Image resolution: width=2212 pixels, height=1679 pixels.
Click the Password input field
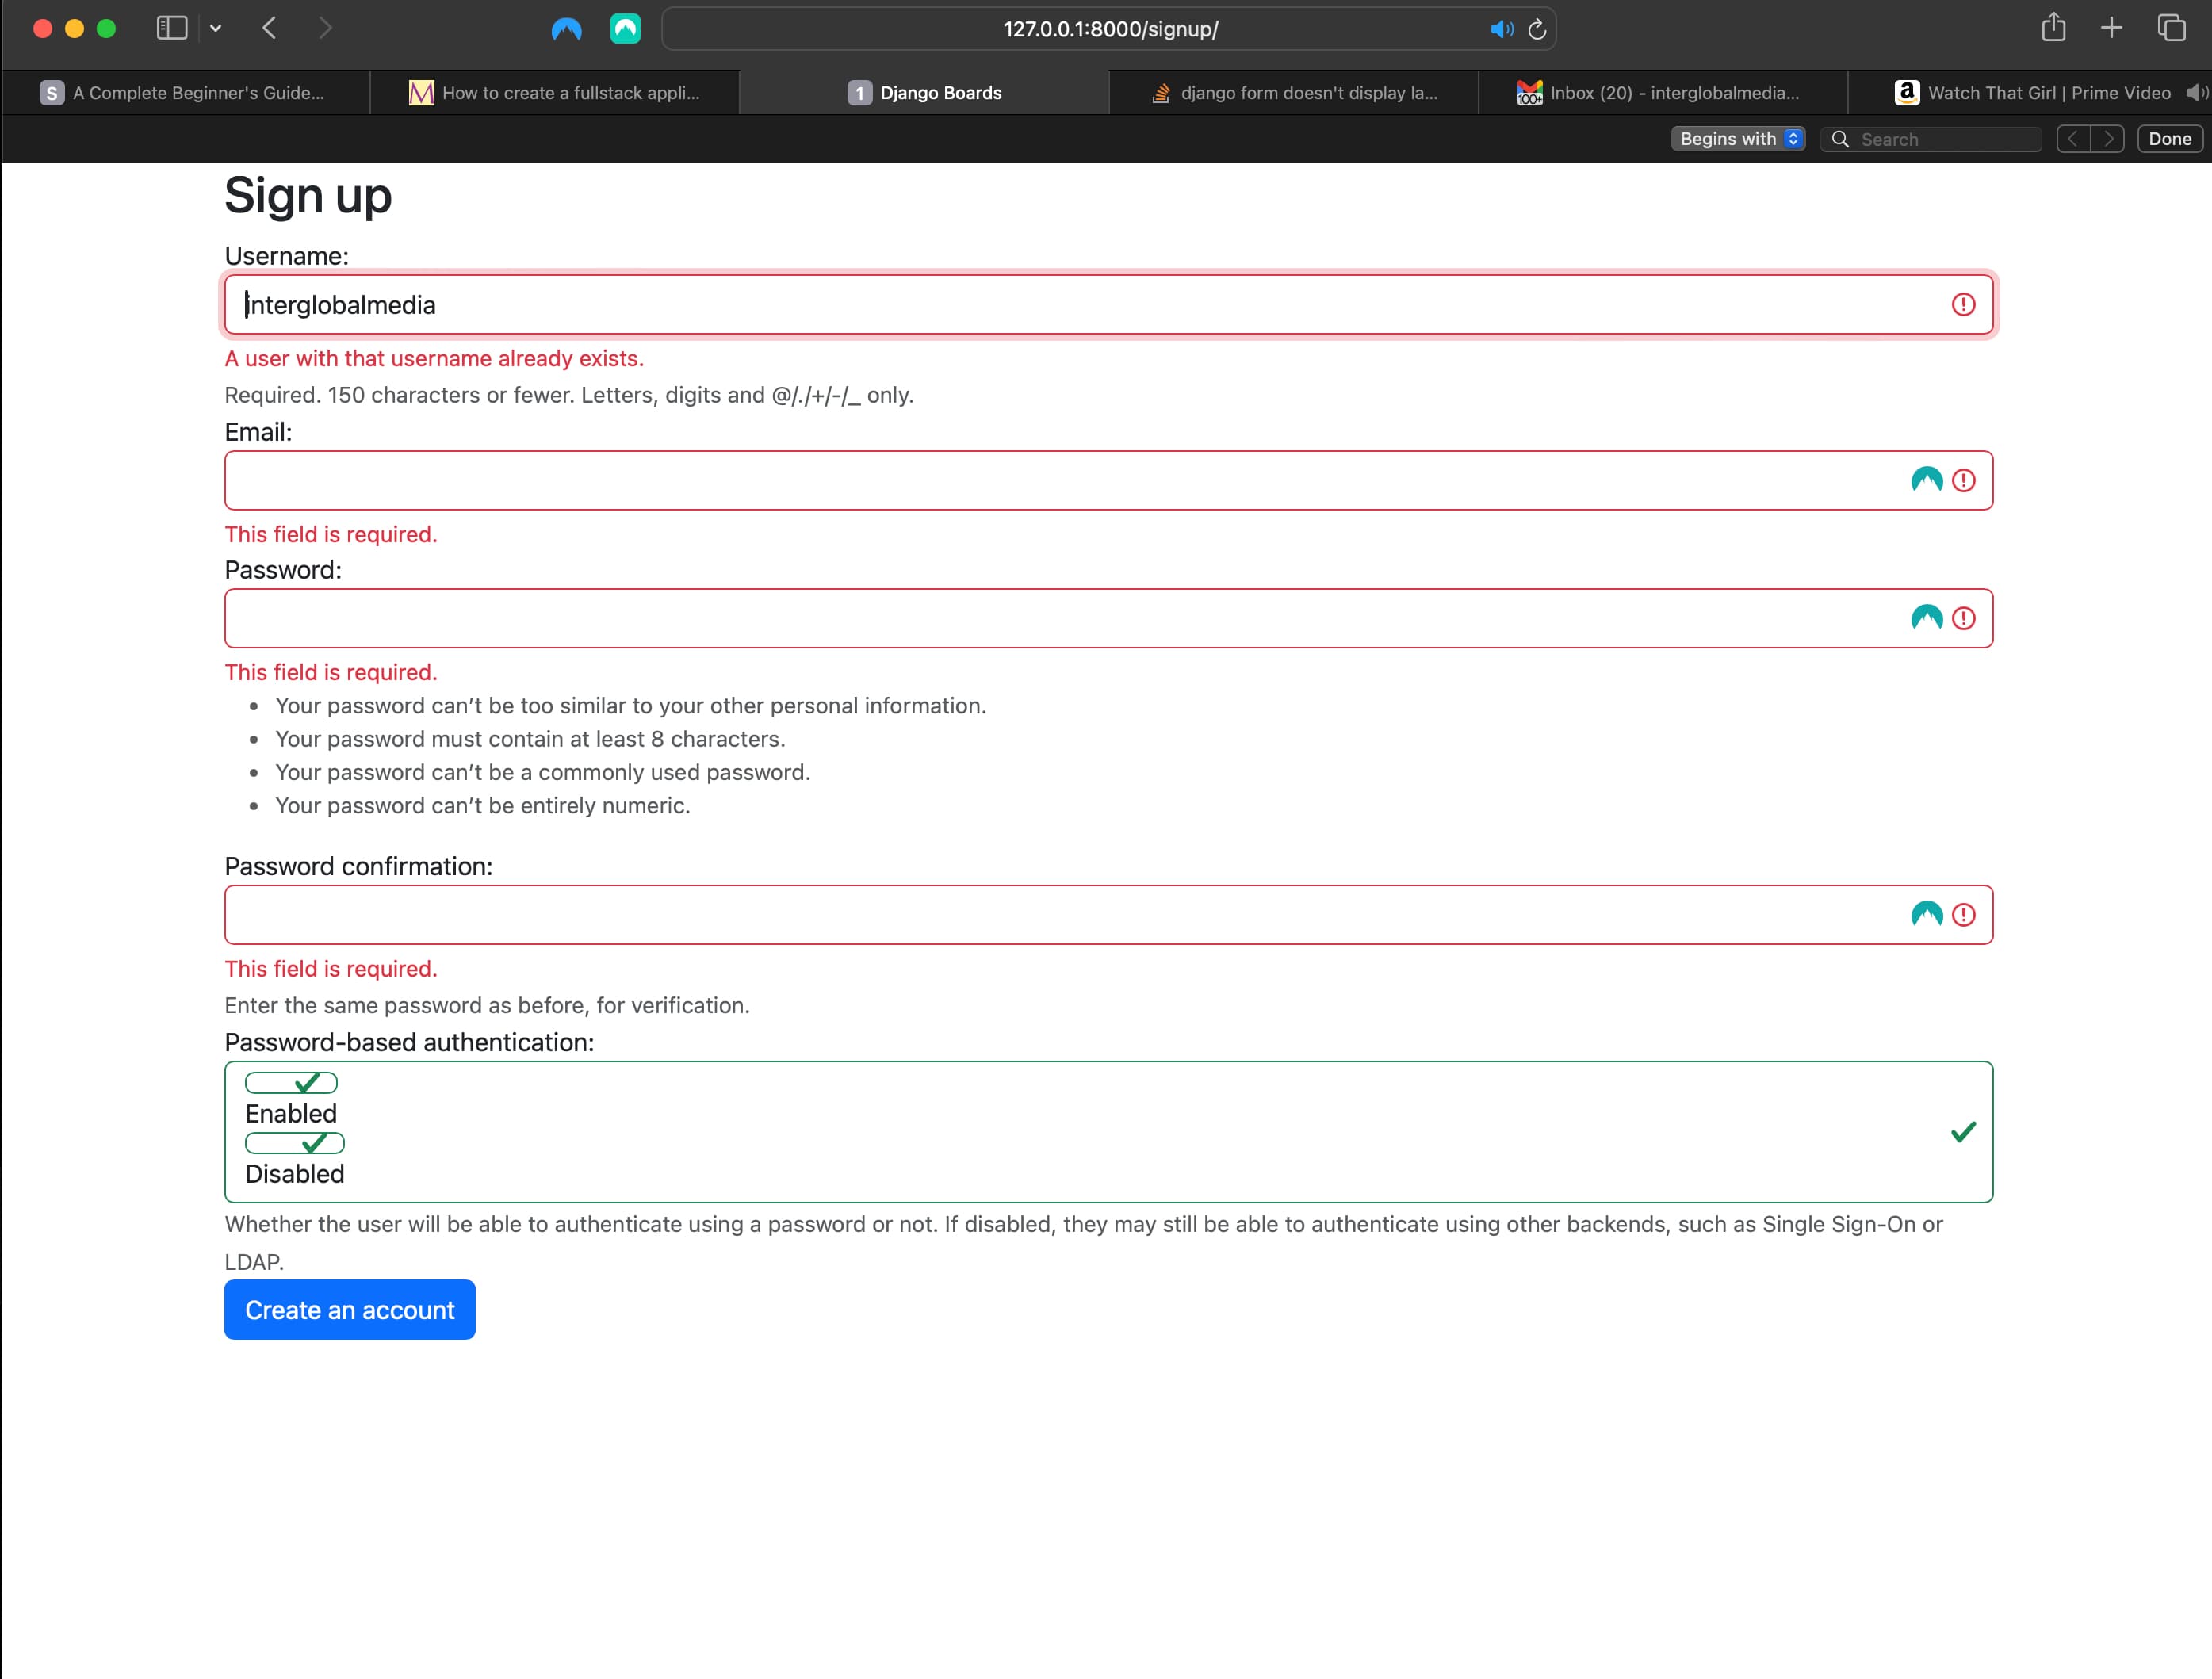[1108, 619]
